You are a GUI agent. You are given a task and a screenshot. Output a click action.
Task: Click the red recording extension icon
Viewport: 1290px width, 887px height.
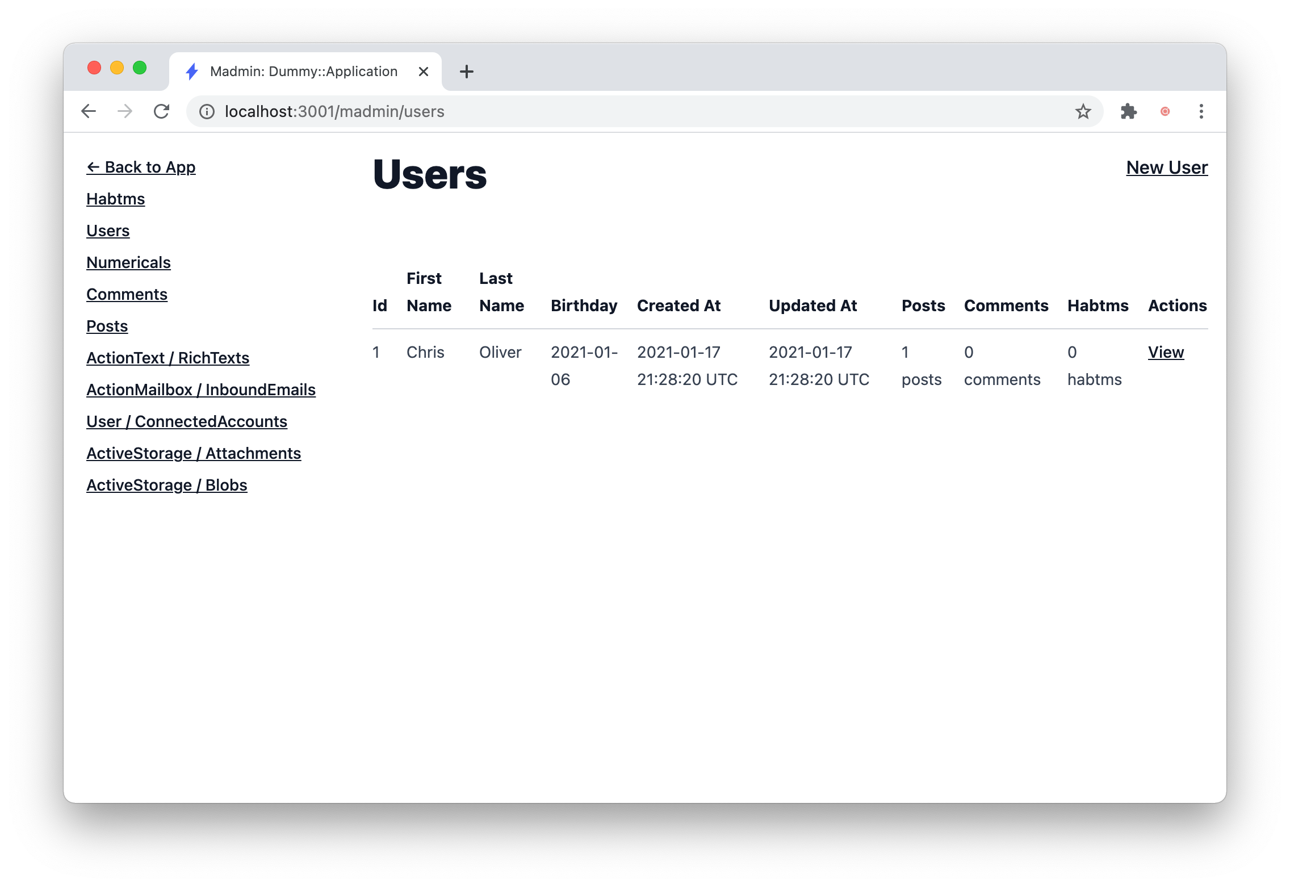1165,111
